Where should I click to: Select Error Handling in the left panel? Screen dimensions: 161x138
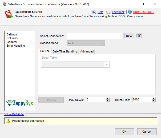[16, 46]
